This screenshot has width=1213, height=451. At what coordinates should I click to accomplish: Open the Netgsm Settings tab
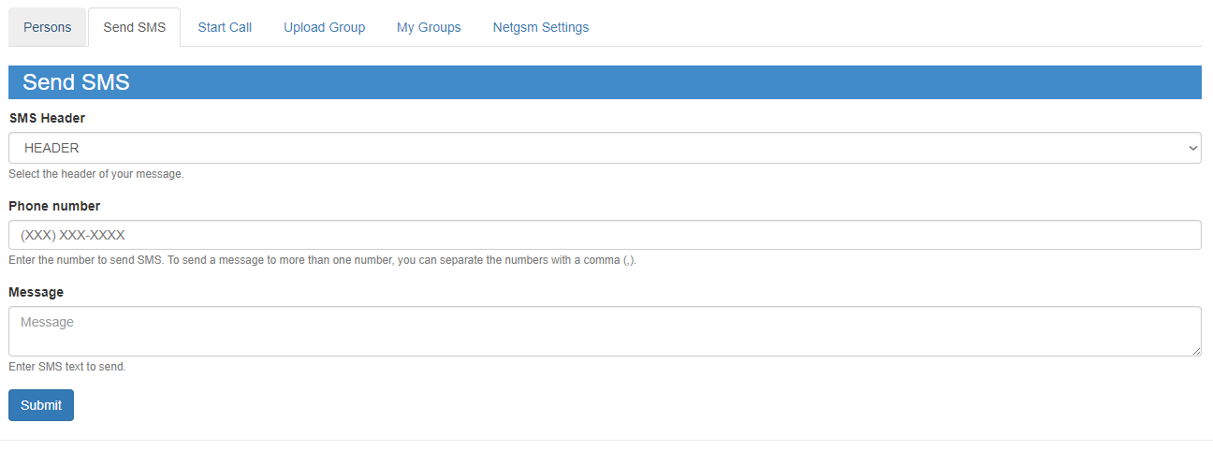click(x=540, y=27)
